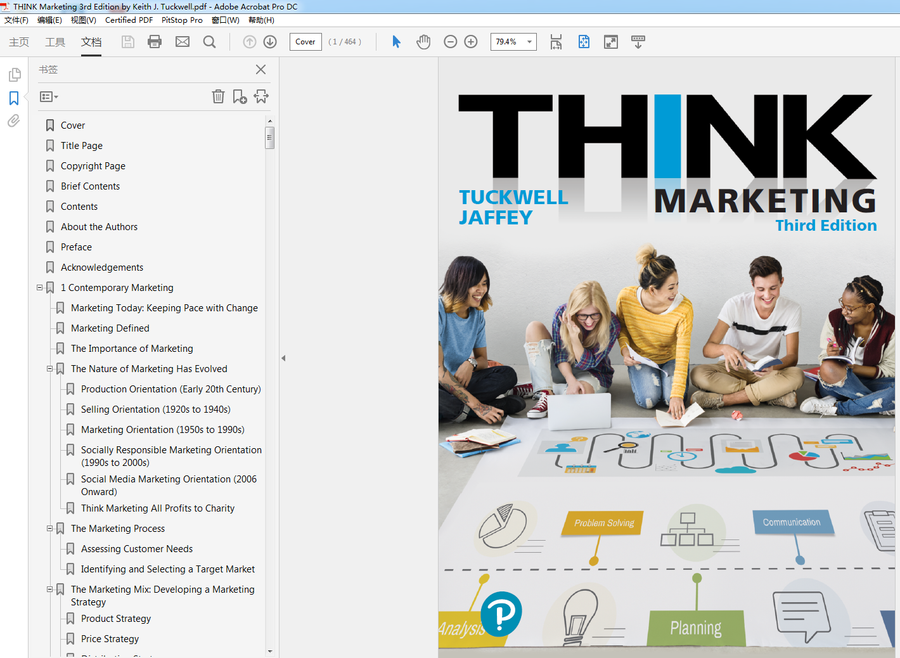Open the PitStop Pro menu
The image size is (900, 658).
pyautogui.click(x=182, y=20)
